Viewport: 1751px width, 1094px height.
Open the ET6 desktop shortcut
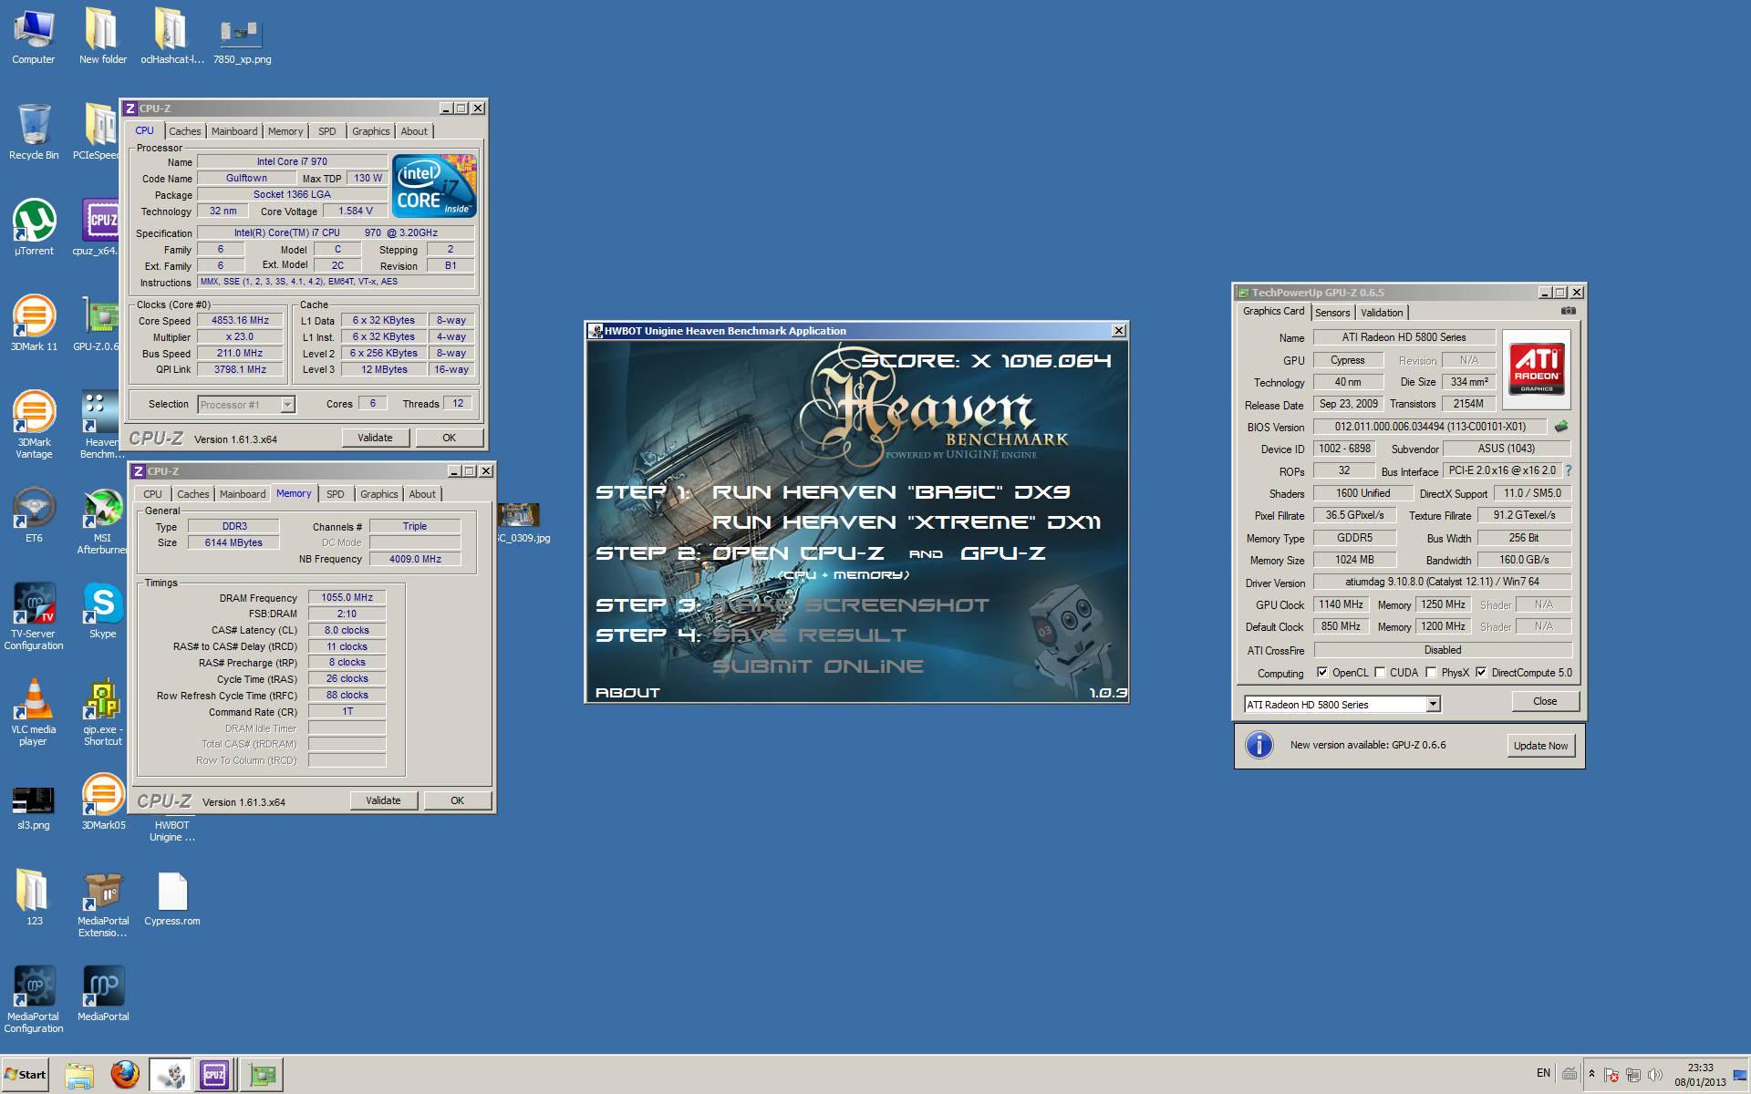(33, 515)
